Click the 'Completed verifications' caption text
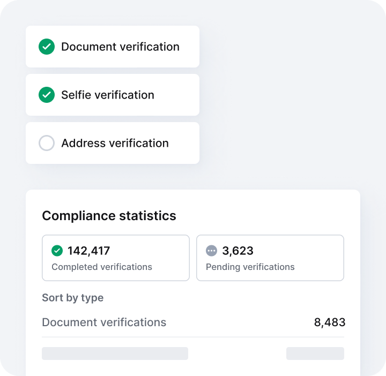 coord(102,267)
